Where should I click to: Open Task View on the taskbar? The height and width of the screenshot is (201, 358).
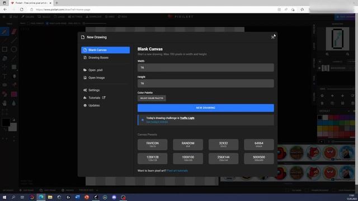[x=22, y=197]
